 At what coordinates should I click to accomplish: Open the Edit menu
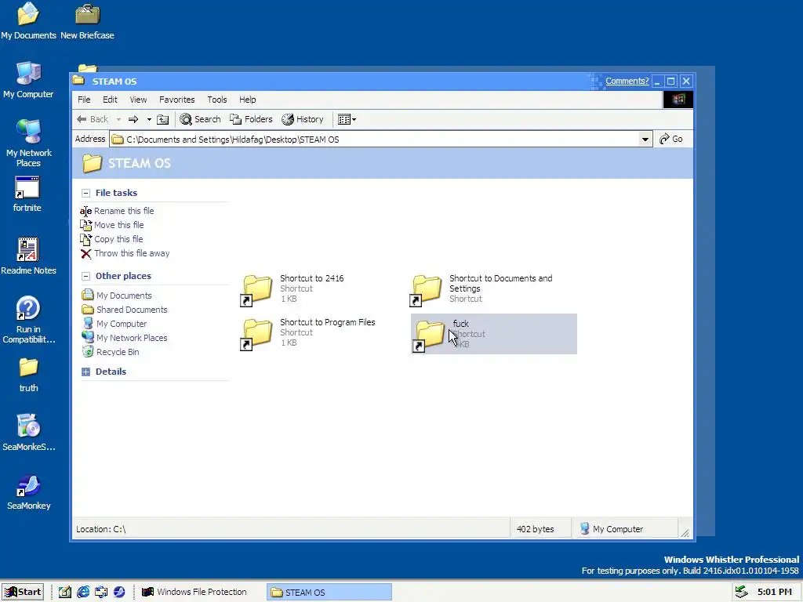(110, 100)
